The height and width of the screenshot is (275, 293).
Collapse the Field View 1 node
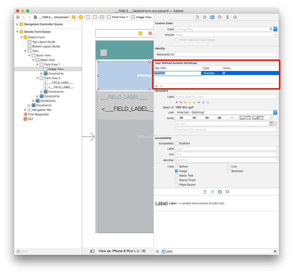click(37, 64)
